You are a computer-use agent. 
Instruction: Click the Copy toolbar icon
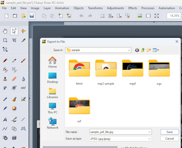[x=44, y=16]
